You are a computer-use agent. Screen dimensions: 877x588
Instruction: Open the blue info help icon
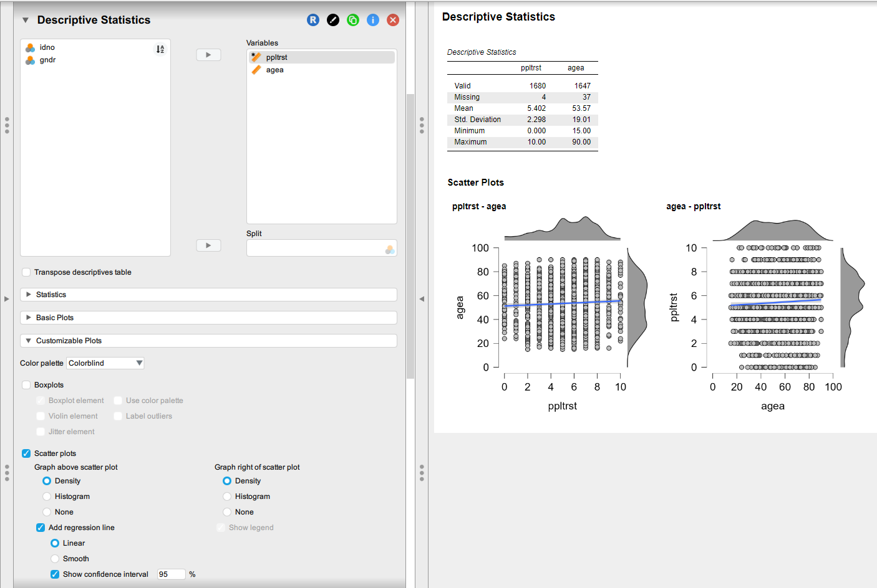click(373, 20)
